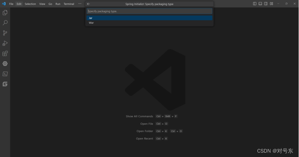Open the Explorer view in activity bar
Screen dimensions: 299x157
pyautogui.click(x=5, y=13)
